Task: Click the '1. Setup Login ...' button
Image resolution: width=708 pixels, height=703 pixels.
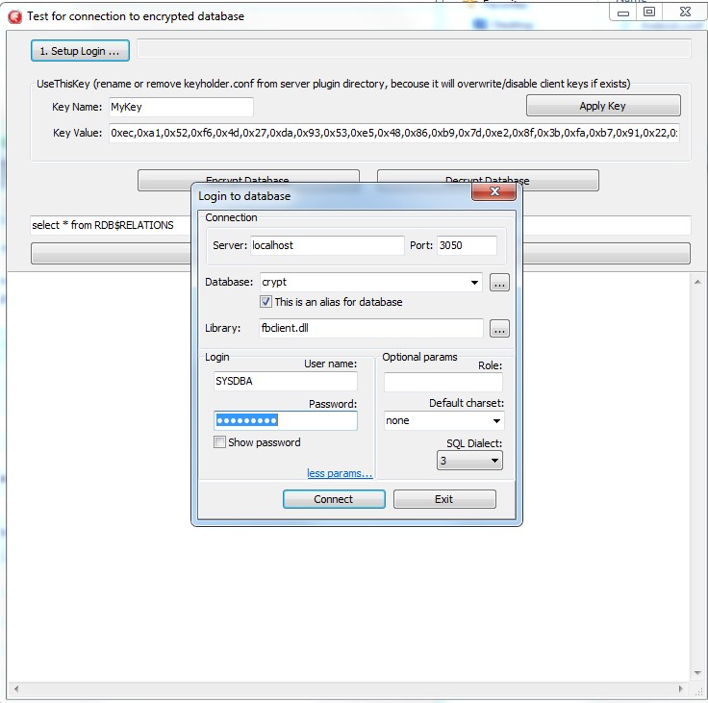Action: coord(80,50)
